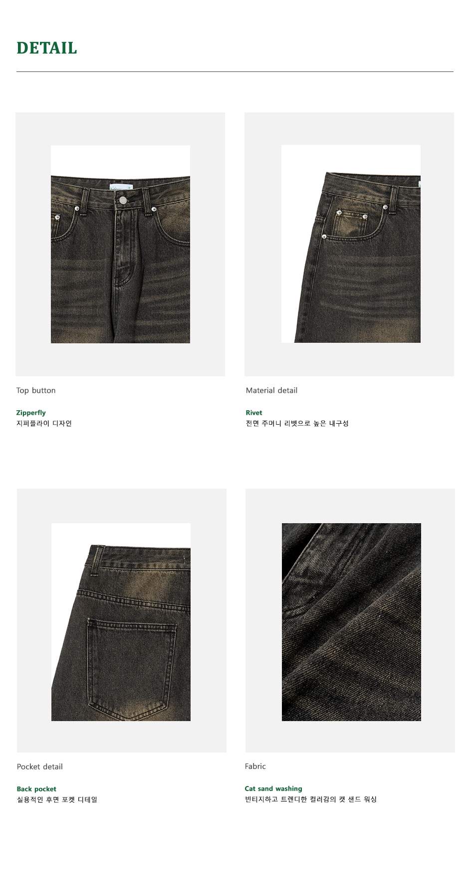Click the Material detail caption
Image resolution: width=474 pixels, height=869 pixels.
point(271,391)
